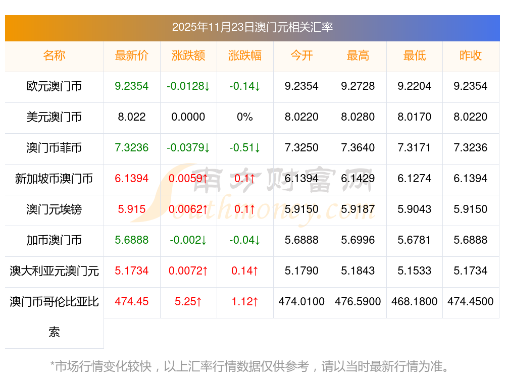
Task: Click the change amount '-0.0379↓'
Action: (x=188, y=147)
